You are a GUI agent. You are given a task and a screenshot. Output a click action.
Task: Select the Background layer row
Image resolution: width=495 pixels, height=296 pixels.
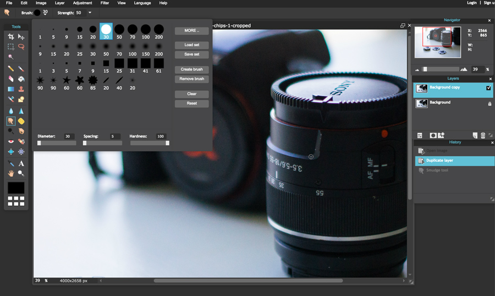[x=453, y=103]
